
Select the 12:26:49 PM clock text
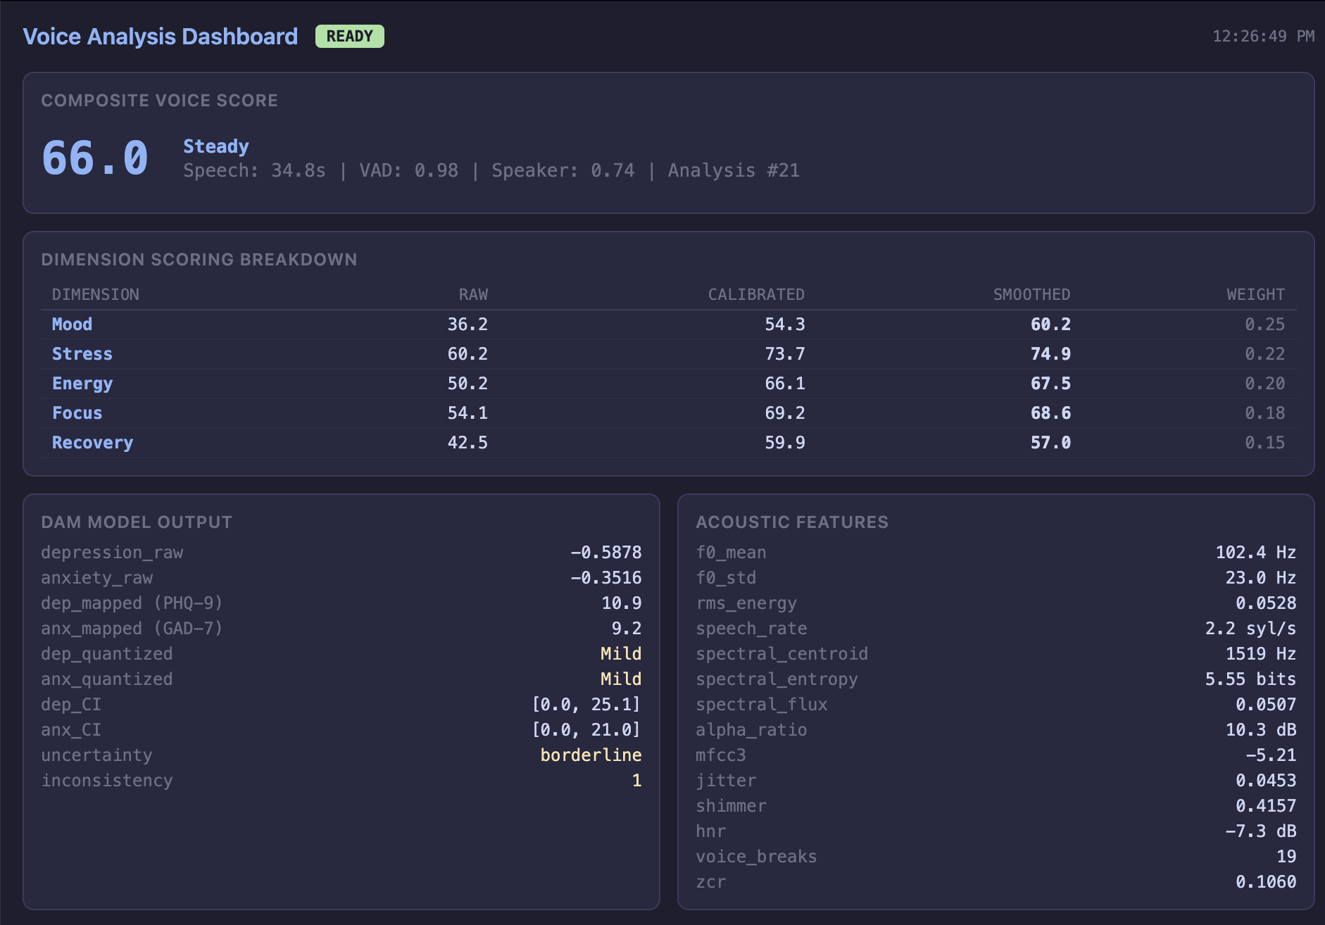point(1263,36)
